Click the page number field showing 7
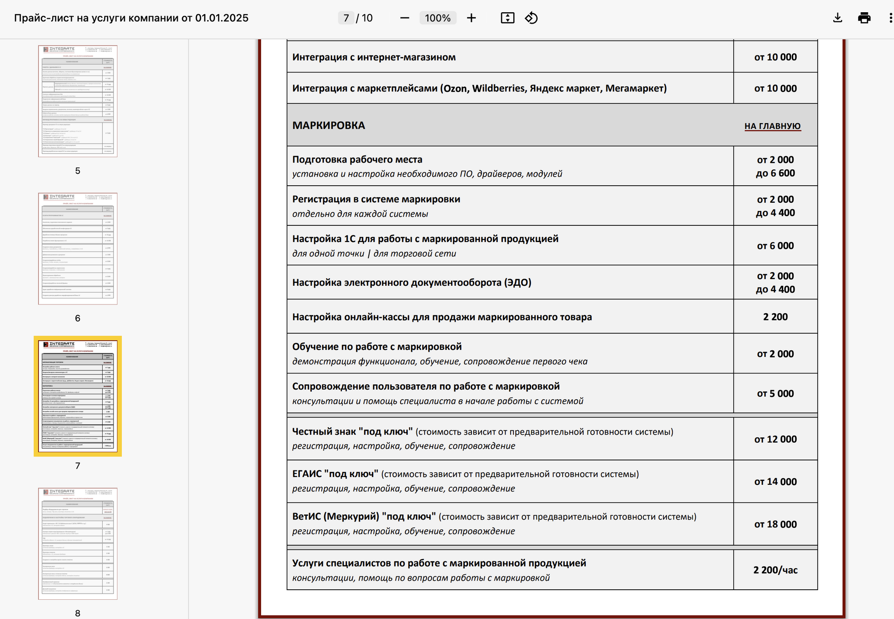 (x=346, y=18)
